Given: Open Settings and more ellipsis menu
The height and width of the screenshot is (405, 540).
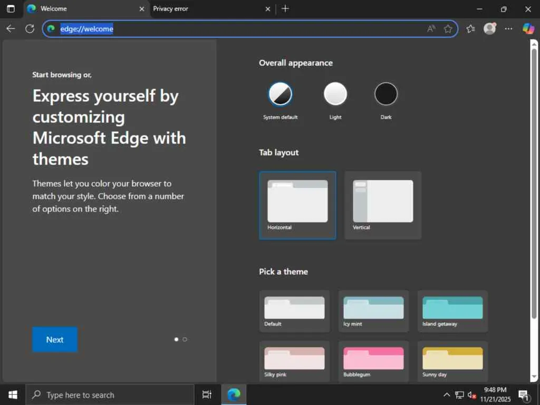Looking at the screenshot, I should click(x=508, y=29).
